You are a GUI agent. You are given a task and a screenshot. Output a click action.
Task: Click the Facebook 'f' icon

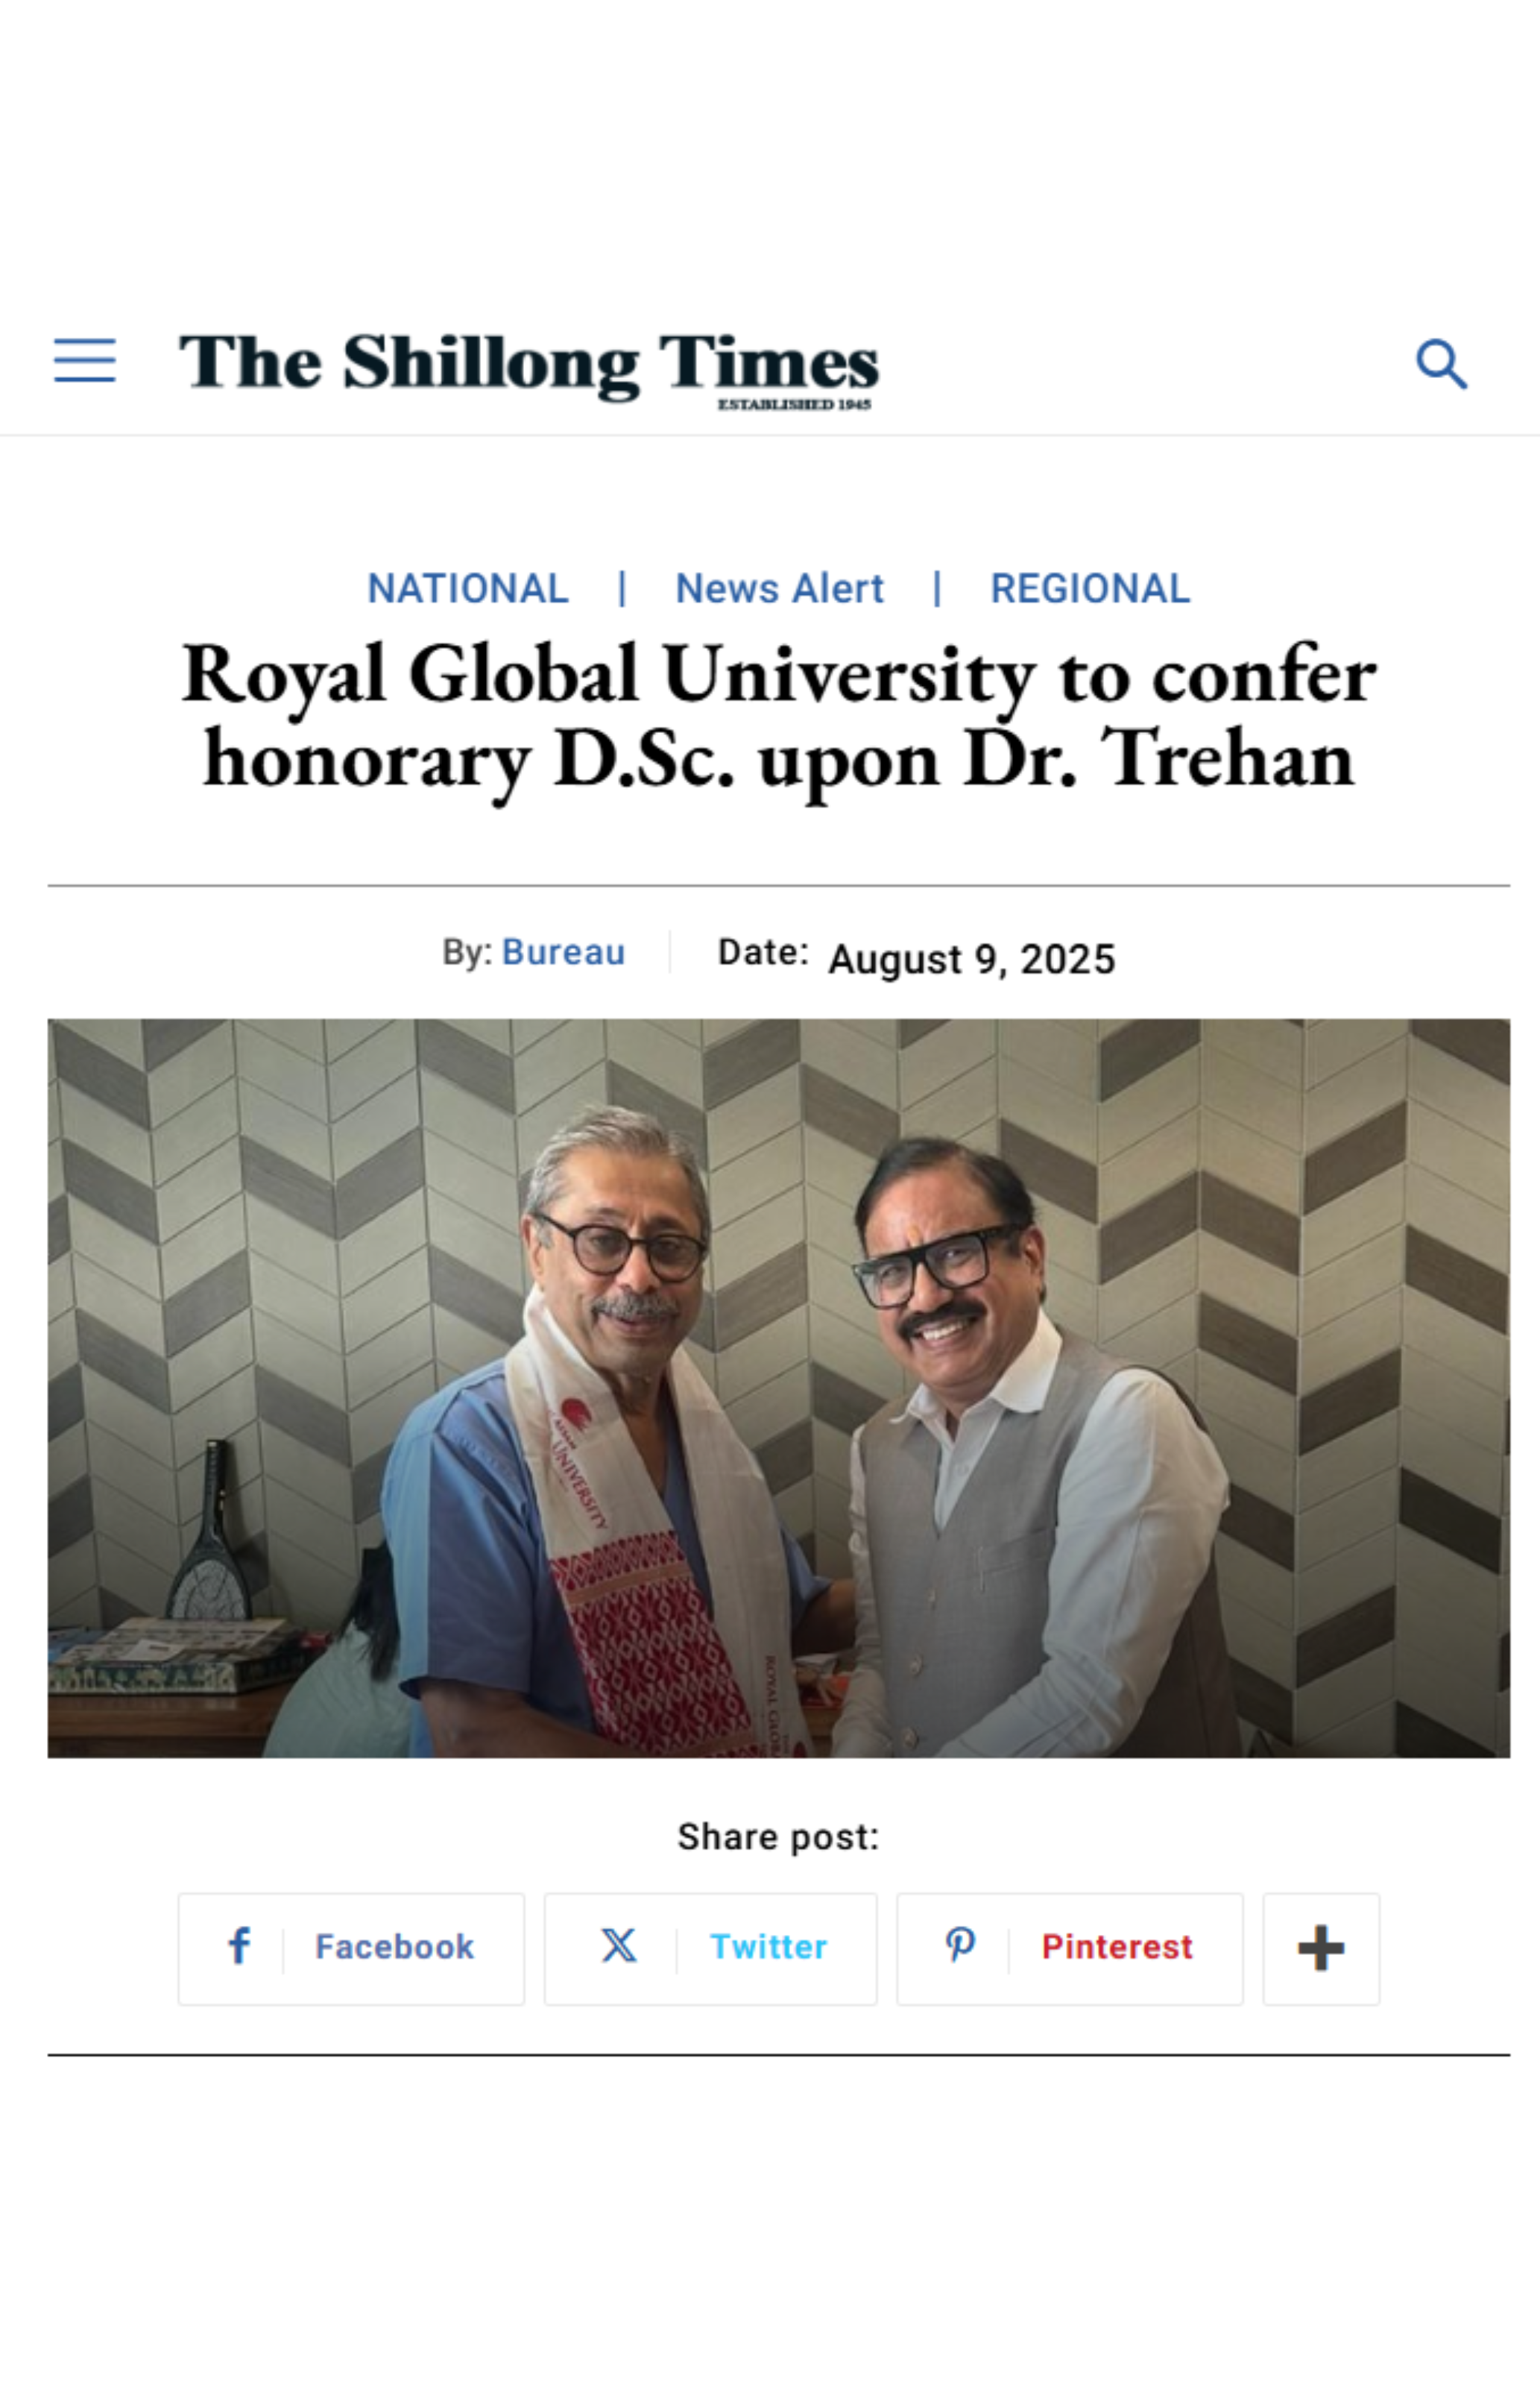pyautogui.click(x=239, y=1946)
